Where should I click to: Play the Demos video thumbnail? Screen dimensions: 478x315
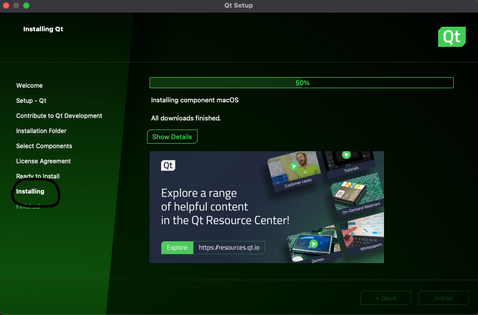(313, 244)
